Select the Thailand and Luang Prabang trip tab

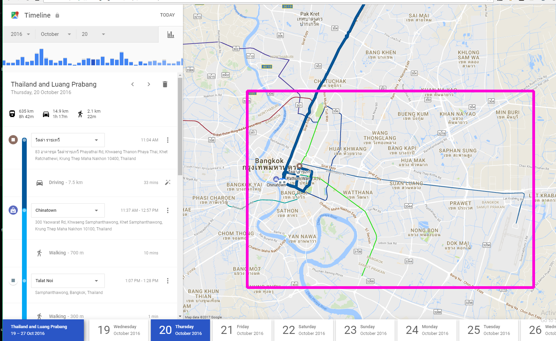43,330
